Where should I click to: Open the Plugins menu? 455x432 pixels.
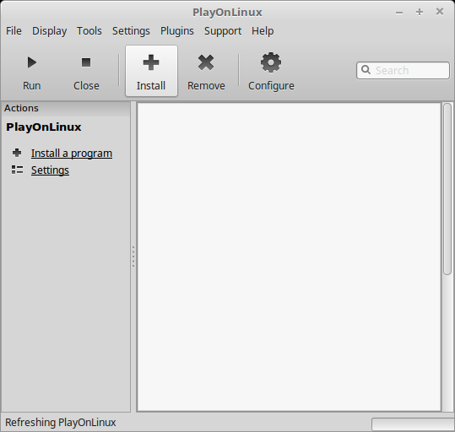[x=177, y=30]
